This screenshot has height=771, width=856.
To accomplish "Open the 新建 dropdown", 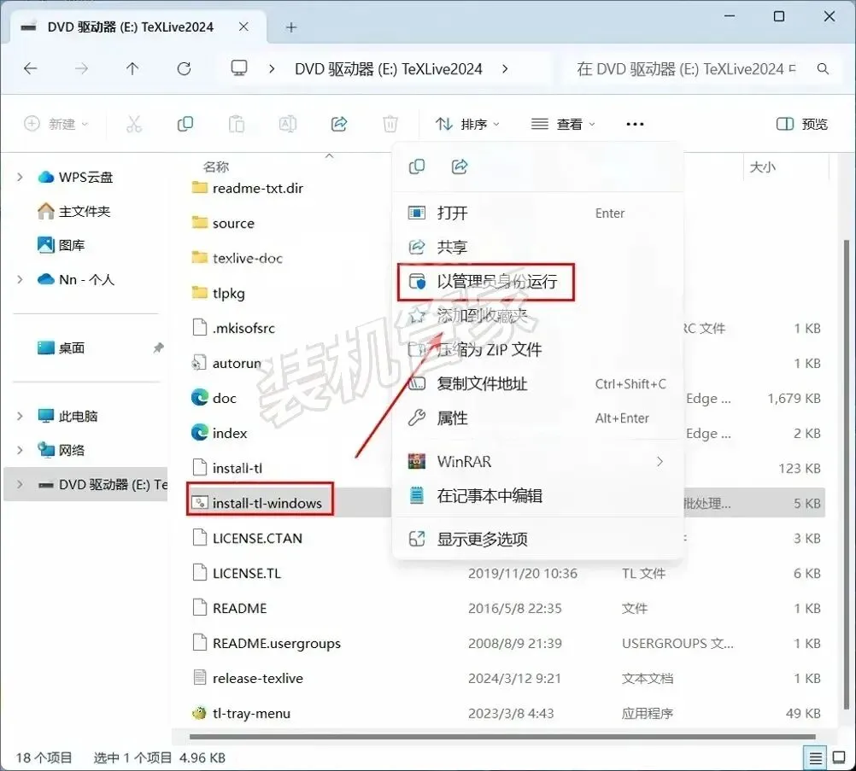I will pos(56,124).
